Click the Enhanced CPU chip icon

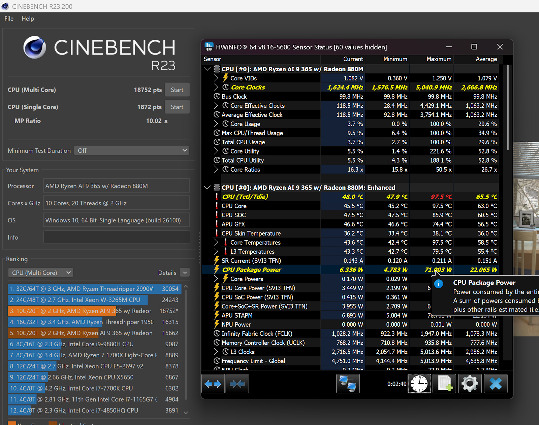[217, 187]
